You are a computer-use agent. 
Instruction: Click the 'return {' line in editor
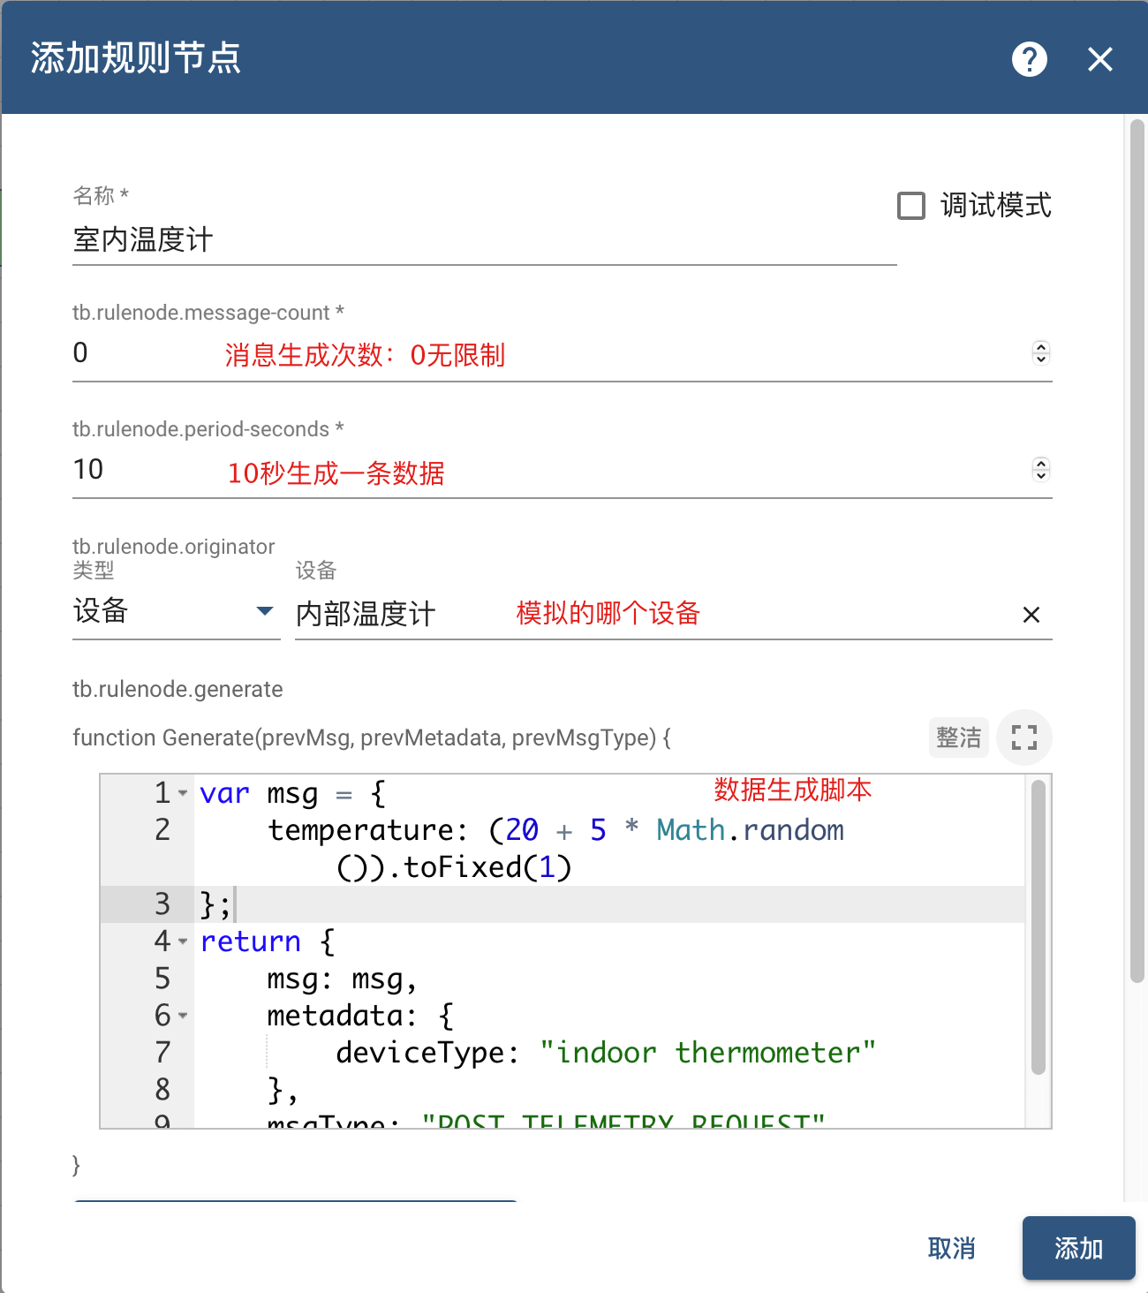tap(268, 942)
